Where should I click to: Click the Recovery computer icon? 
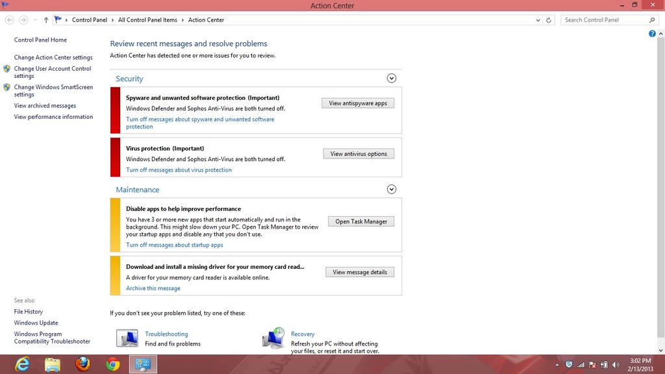tap(273, 338)
